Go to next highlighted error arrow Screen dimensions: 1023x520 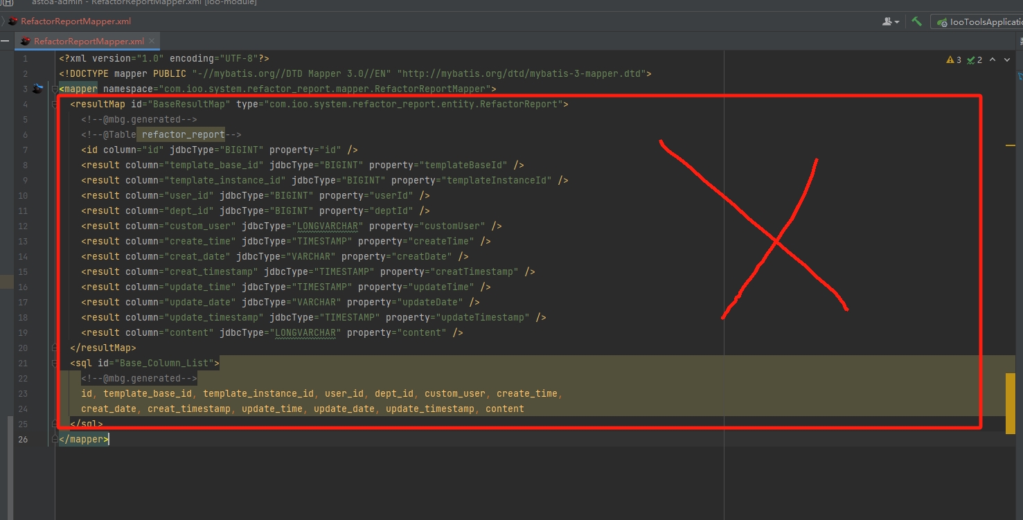[1007, 60]
